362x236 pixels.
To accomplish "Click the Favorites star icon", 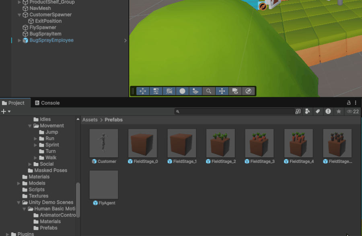I will 339,112.
